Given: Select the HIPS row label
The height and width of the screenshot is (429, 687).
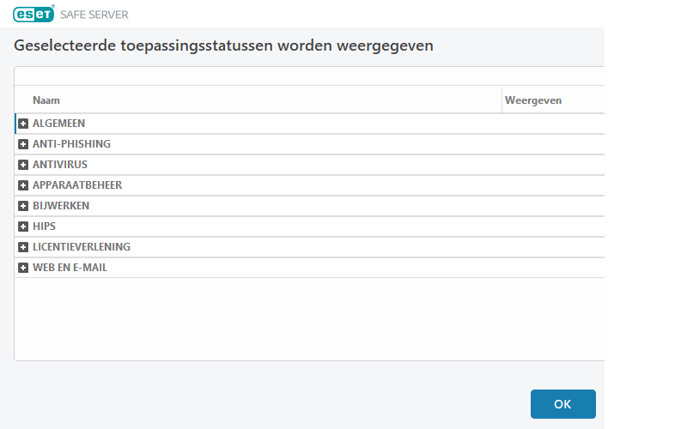Looking at the screenshot, I should [44, 227].
